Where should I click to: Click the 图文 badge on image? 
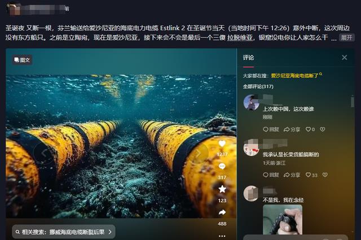22,60
